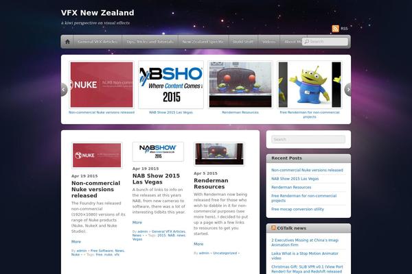Image resolution: width=412 pixels, height=274 pixels.
Task: Open Free Software category link
Action: coord(102,251)
